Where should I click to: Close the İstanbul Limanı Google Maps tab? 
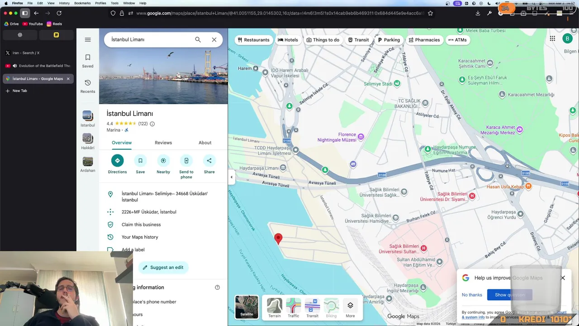click(x=68, y=79)
